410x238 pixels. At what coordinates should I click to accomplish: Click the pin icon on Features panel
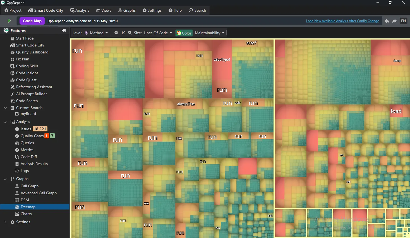(64, 30)
